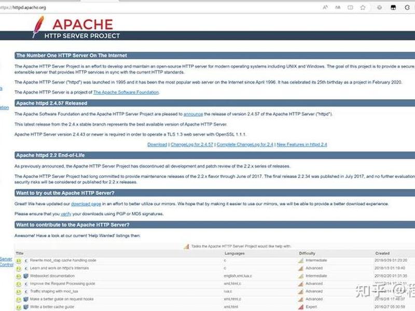
Task: Click the book icon on 'Websocket documentation' row
Action: point(26,276)
